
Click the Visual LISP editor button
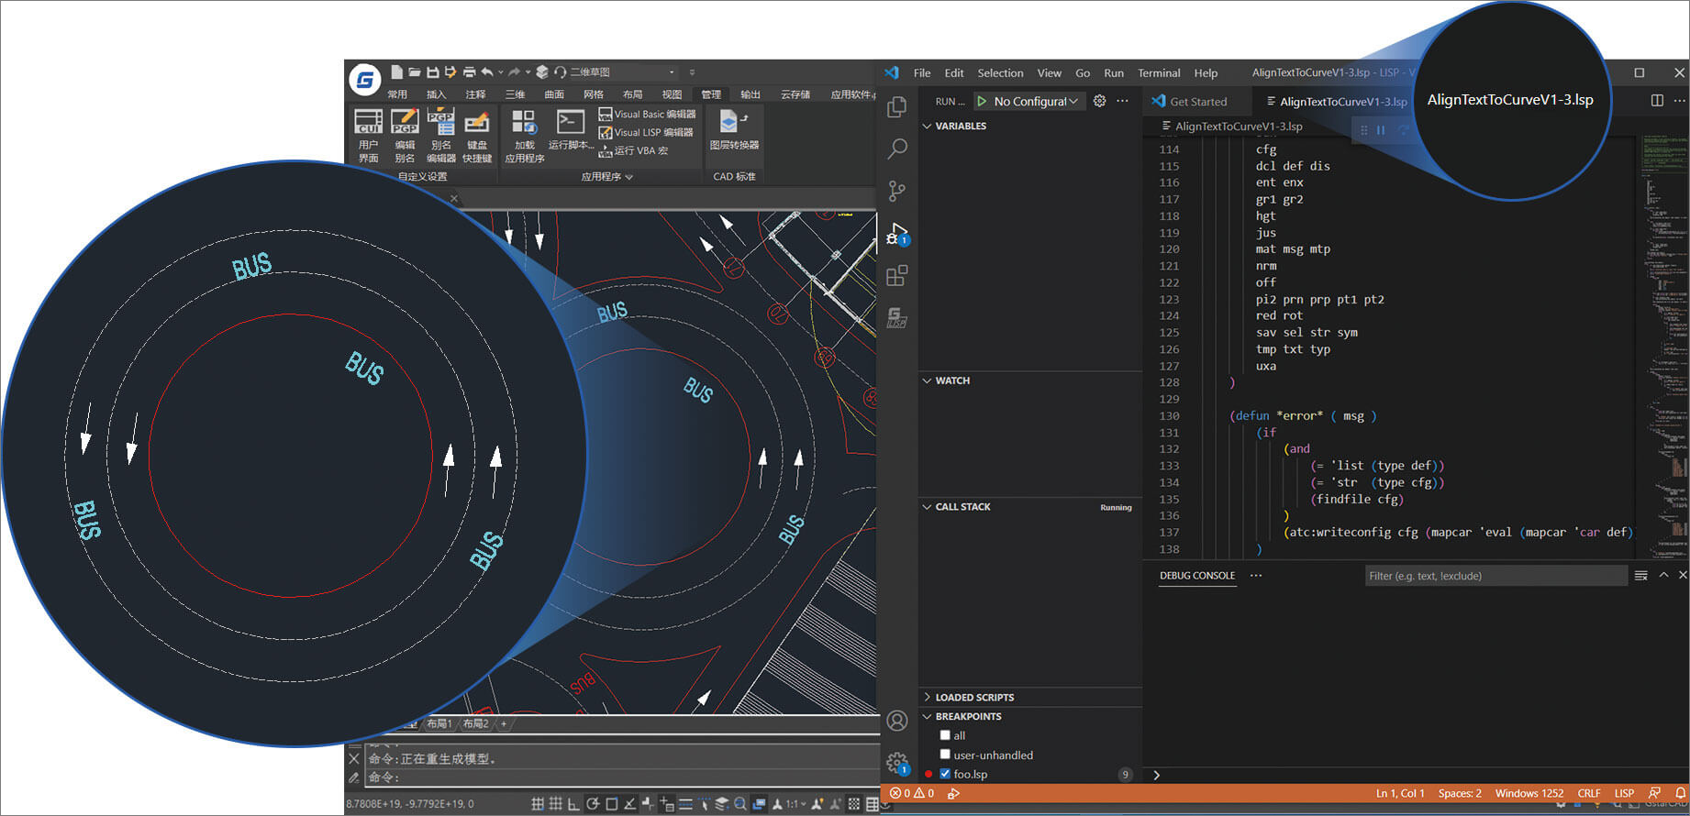(x=646, y=133)
